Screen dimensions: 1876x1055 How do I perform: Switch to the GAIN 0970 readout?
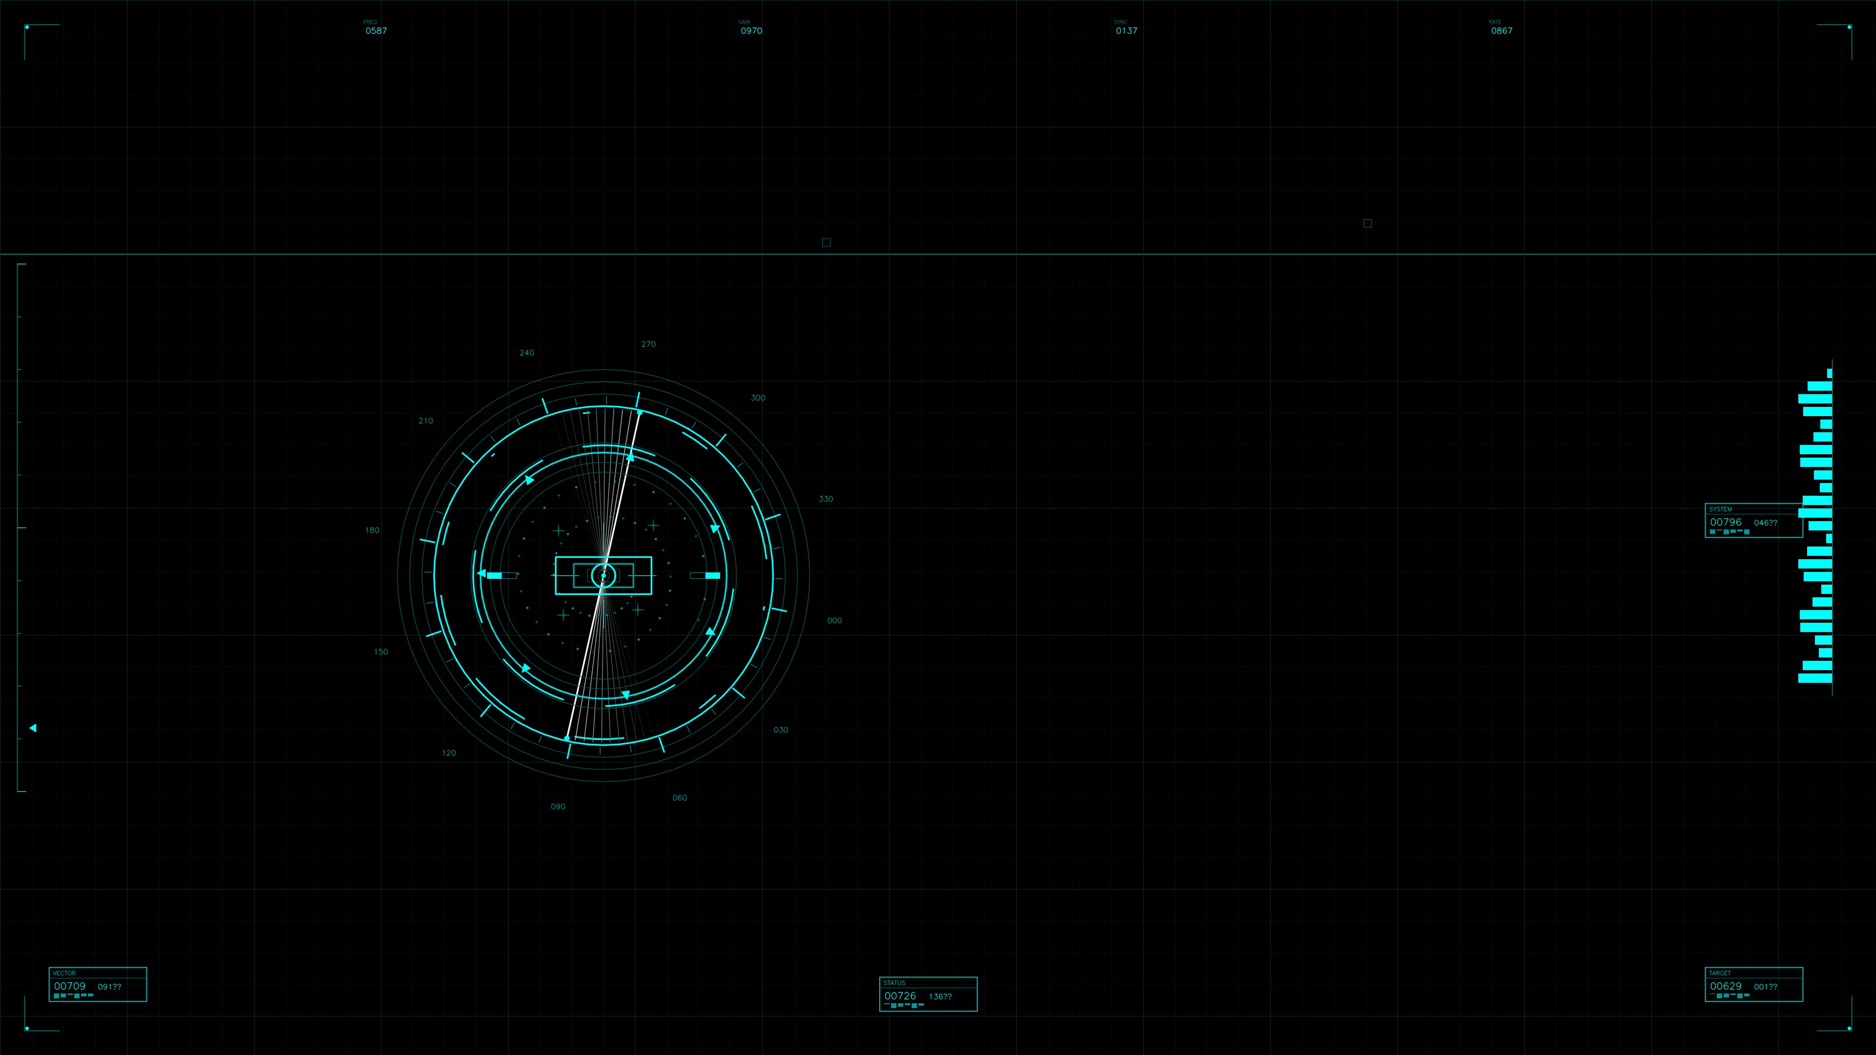point(750,30)
